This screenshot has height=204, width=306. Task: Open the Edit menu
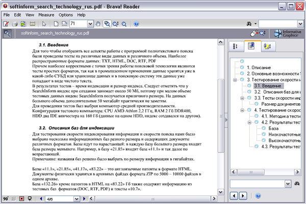17,15
